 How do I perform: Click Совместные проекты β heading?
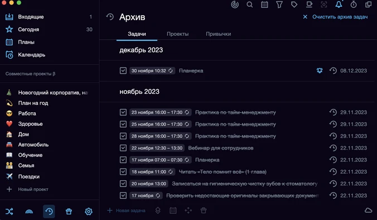click(x=30, y=74)
